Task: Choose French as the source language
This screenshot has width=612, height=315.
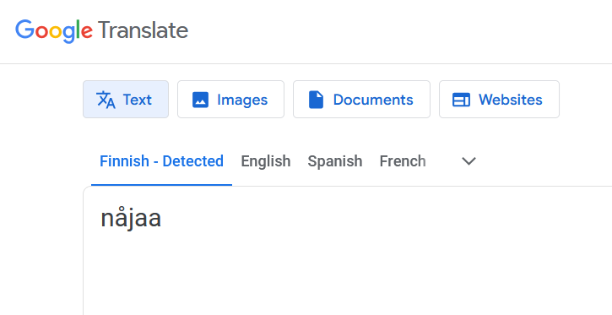Action: [403, 161]
